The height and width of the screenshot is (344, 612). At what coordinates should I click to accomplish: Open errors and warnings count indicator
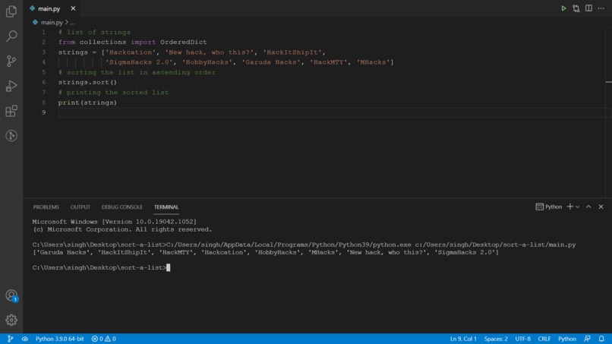point(104,339)
